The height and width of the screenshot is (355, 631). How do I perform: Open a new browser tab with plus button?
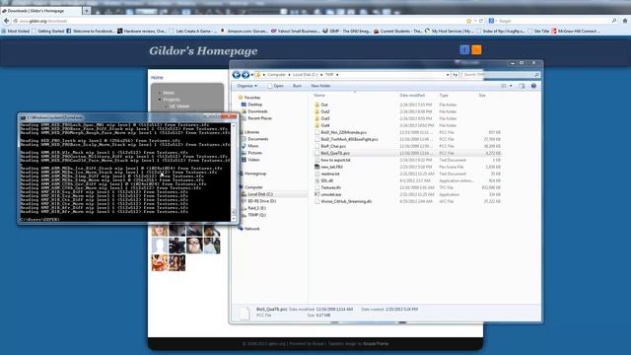(x=87, y=11)
